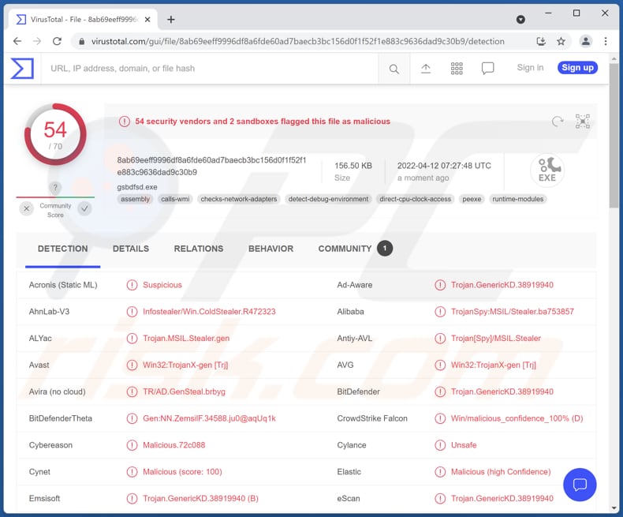Open the browser profile menu
This screenshot has width=623, height=517.
585,41
